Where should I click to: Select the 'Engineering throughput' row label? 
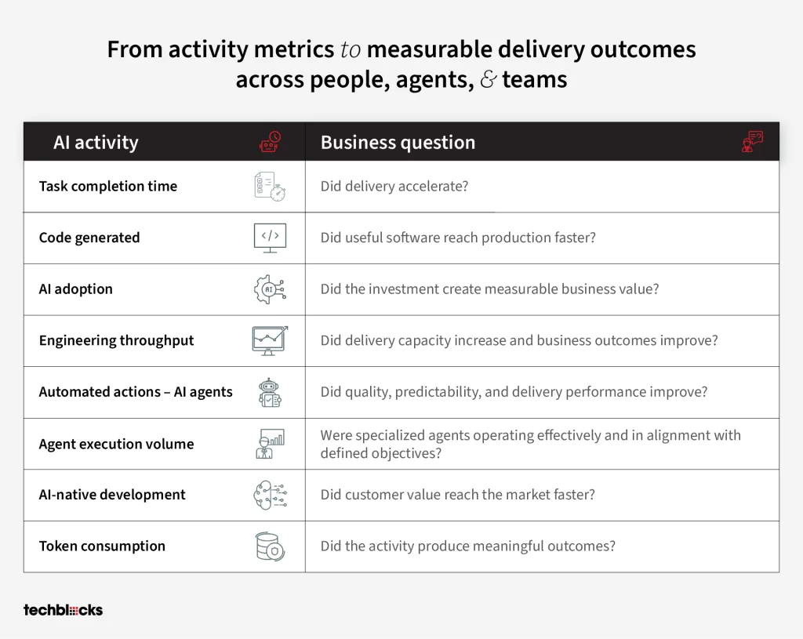tap(116, 341)
